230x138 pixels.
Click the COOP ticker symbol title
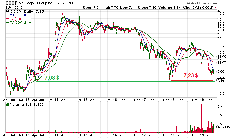tap(11, 3)
